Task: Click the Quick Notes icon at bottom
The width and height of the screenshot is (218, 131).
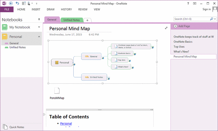Action: point(5,127)
